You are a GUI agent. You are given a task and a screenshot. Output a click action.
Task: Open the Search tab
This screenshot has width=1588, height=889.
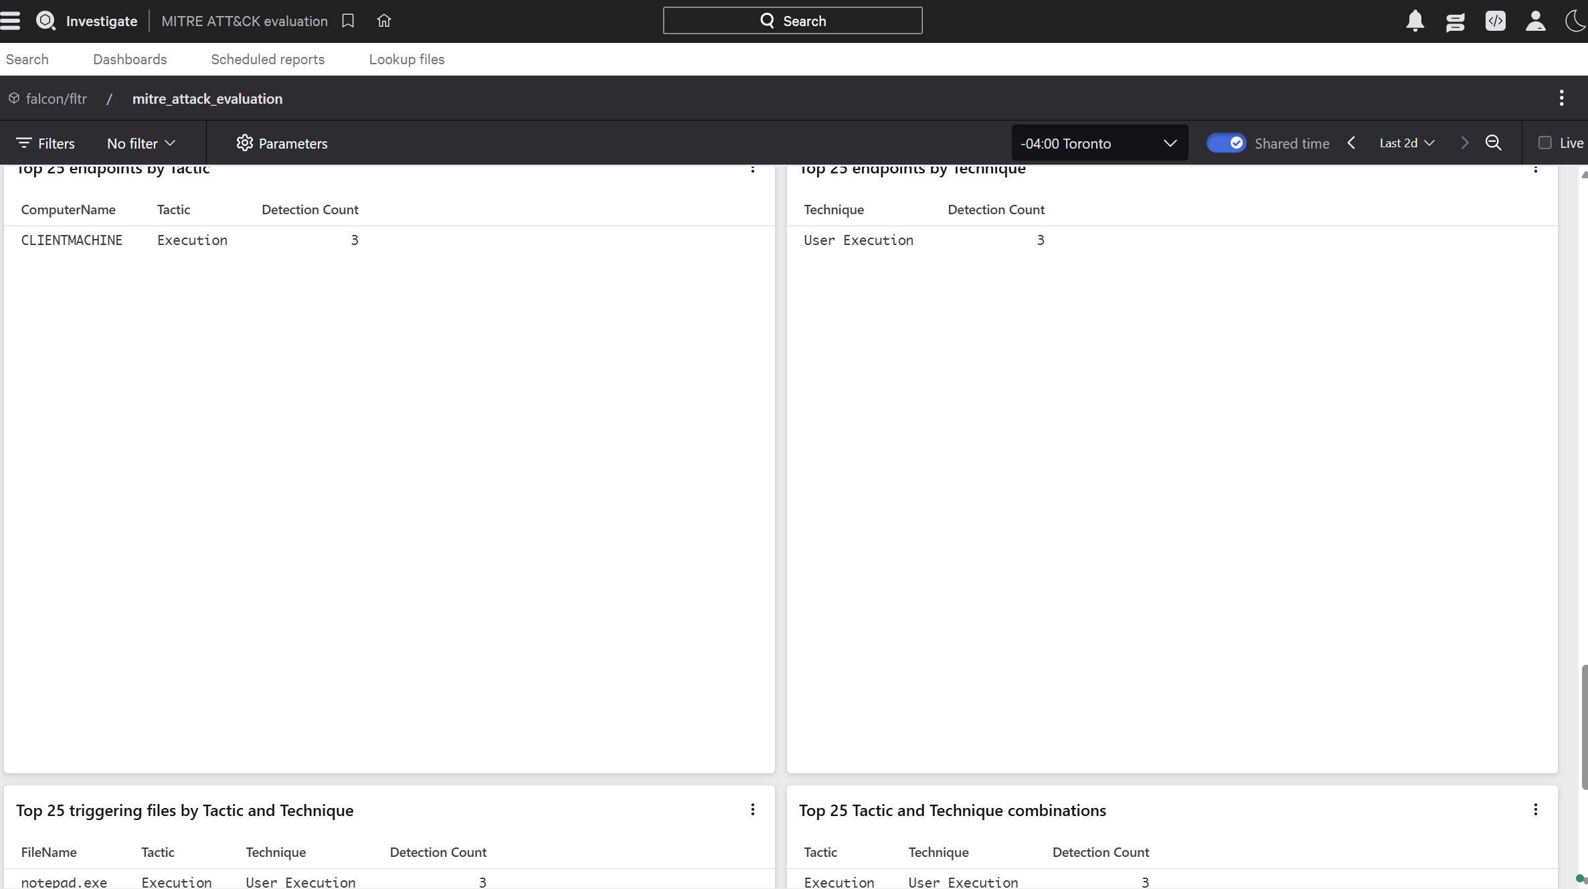coord(27,59)
